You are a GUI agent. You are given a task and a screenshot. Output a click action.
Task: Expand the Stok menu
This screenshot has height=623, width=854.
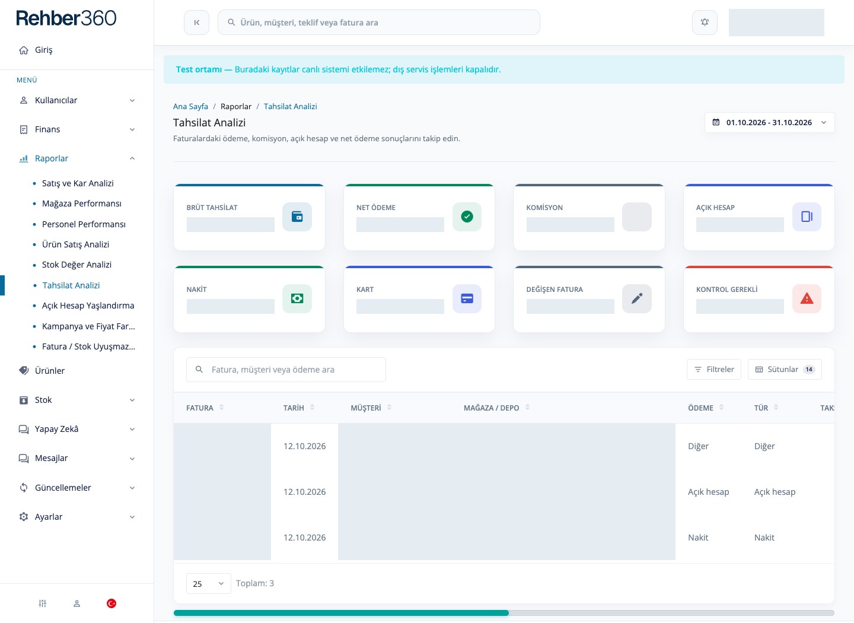click(x=77, y=400)
